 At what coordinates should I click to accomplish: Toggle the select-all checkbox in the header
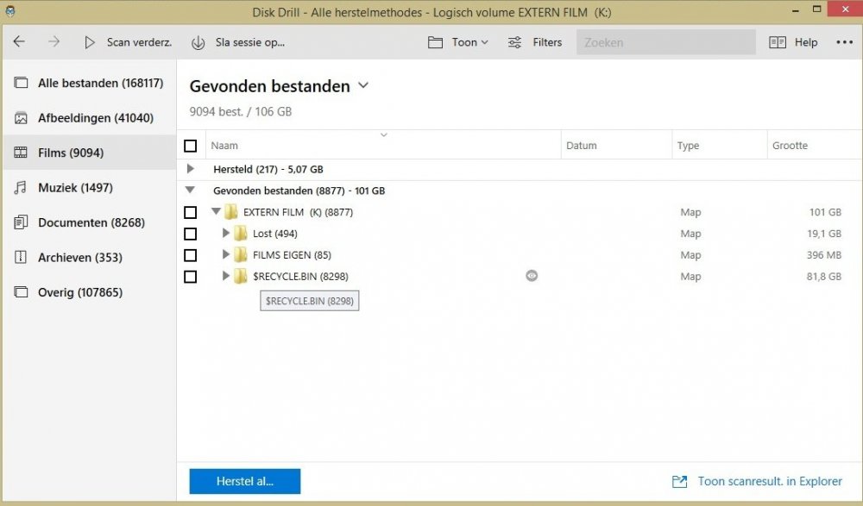click(x=191, y=146)
